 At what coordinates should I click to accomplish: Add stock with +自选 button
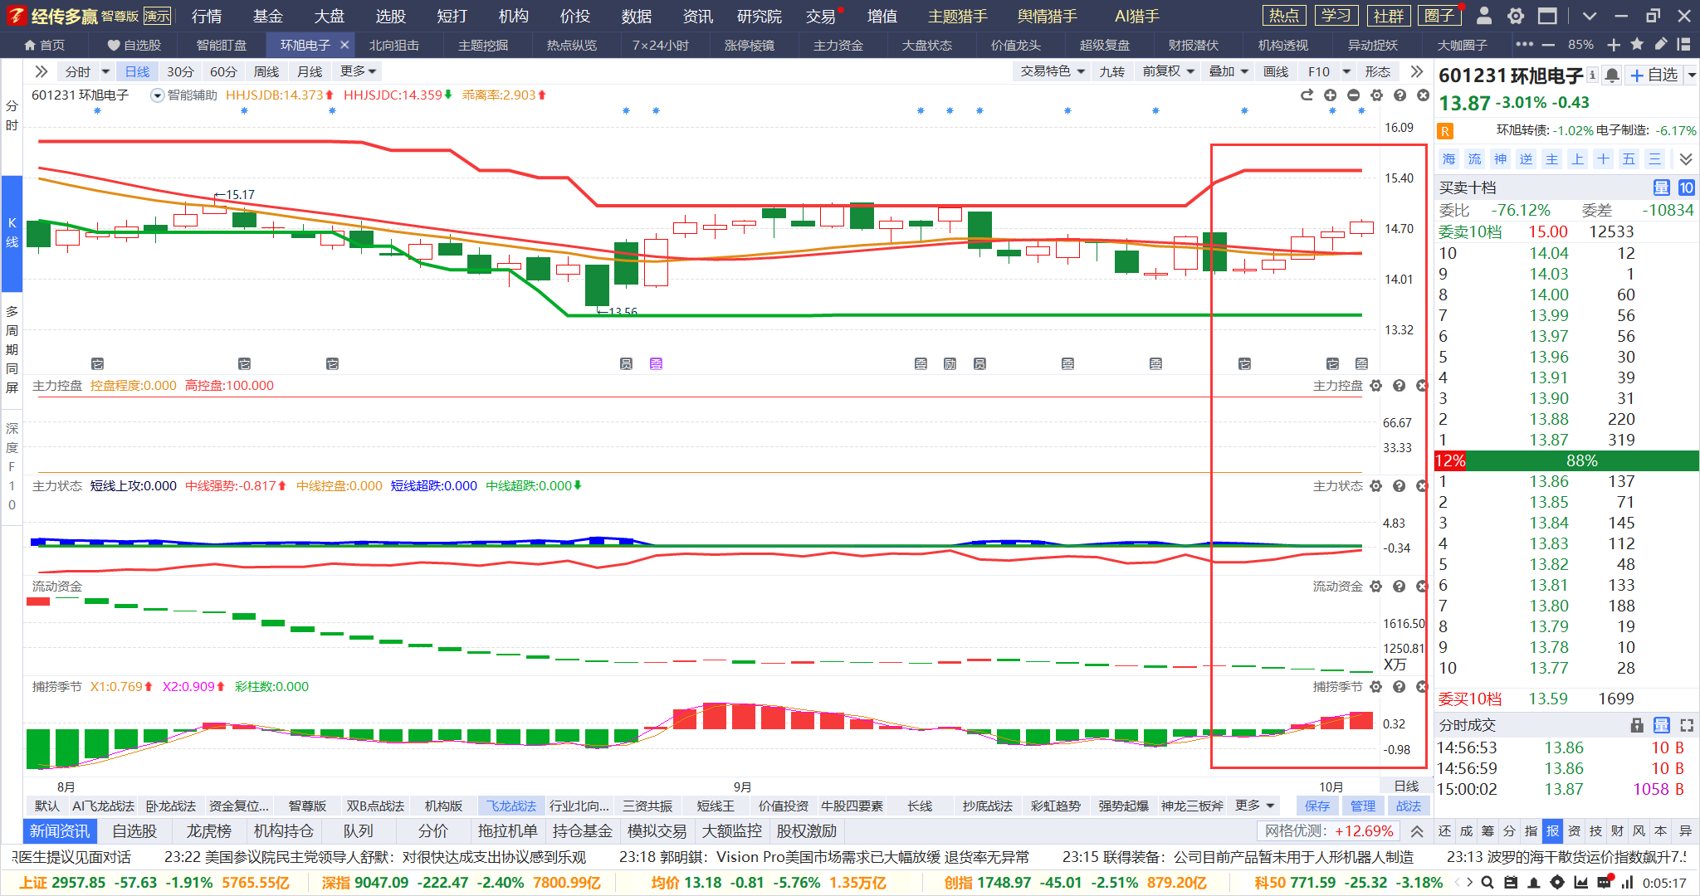click(1654, 75)
